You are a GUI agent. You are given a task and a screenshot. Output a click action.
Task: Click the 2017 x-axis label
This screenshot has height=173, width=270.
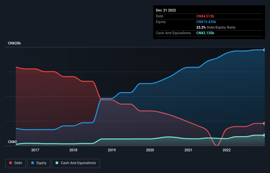click(x=35, y=150)
